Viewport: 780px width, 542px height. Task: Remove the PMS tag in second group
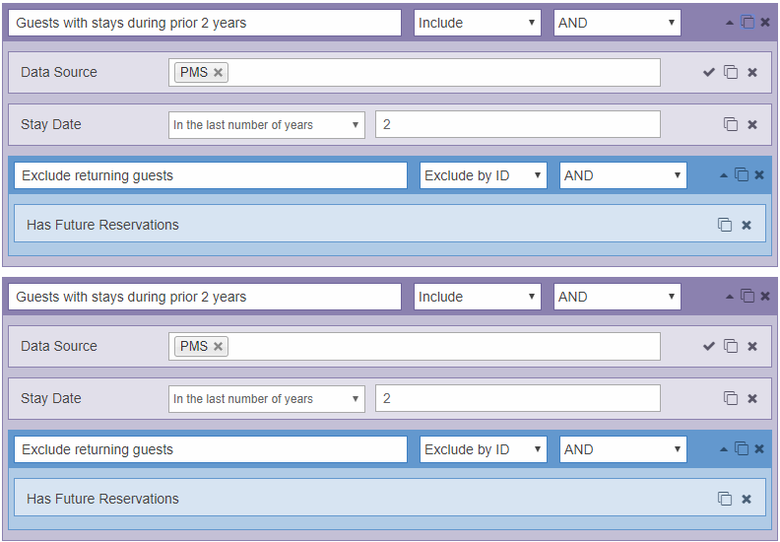218,347
